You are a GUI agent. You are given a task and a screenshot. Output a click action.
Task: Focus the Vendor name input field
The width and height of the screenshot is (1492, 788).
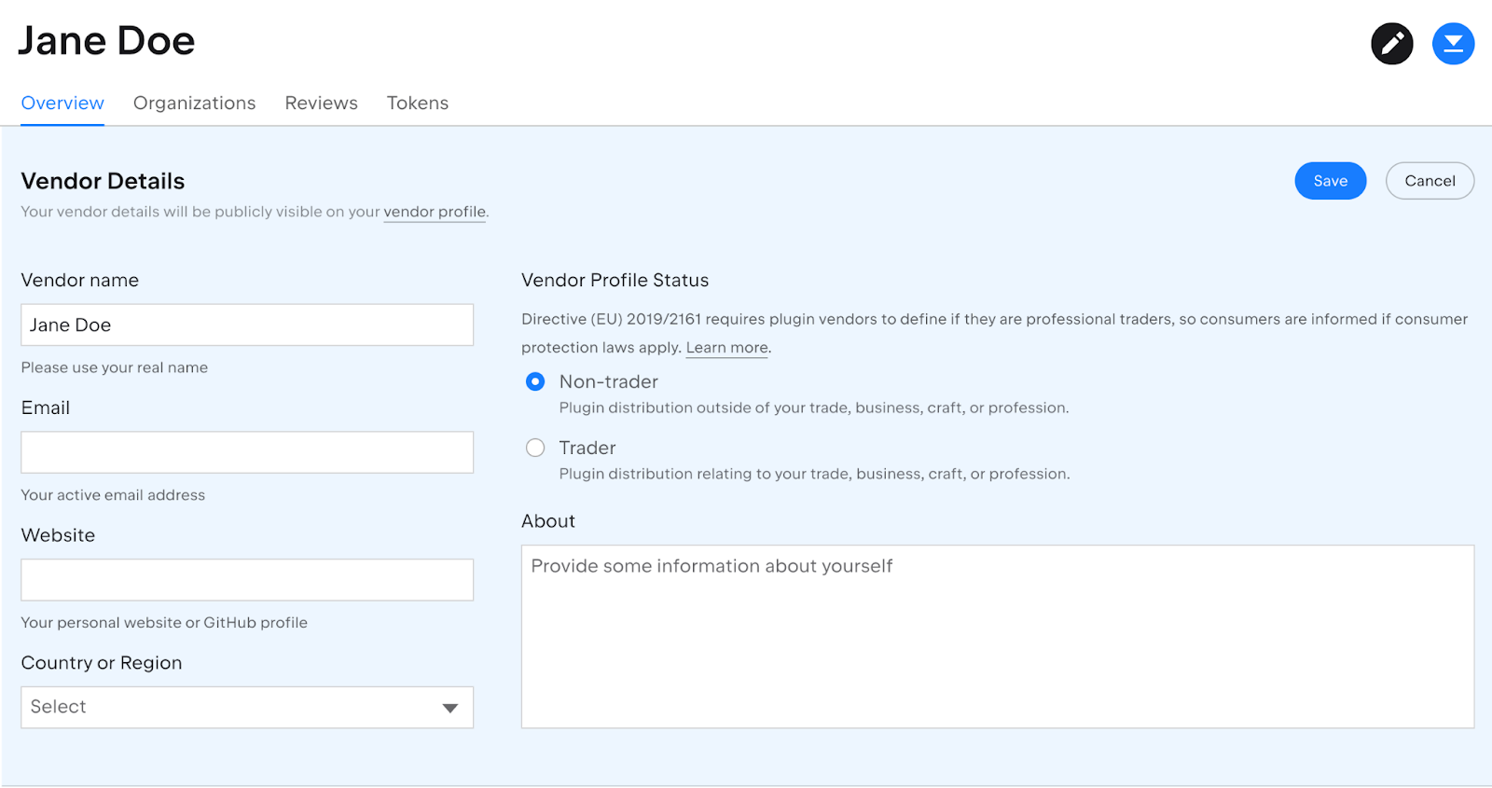click(247, 325)
